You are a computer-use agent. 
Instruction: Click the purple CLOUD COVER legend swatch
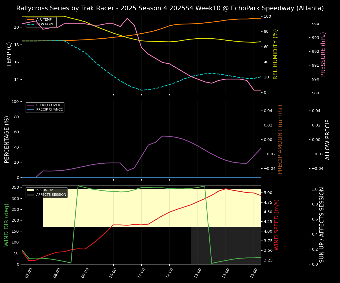(x=31, y=105)
